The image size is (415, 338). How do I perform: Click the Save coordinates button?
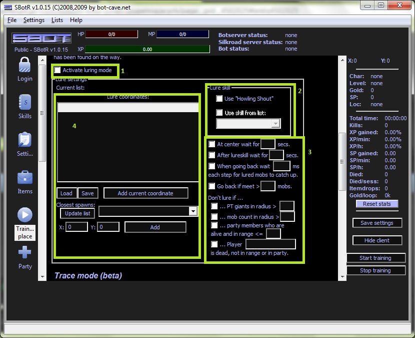tap(87, 193)
